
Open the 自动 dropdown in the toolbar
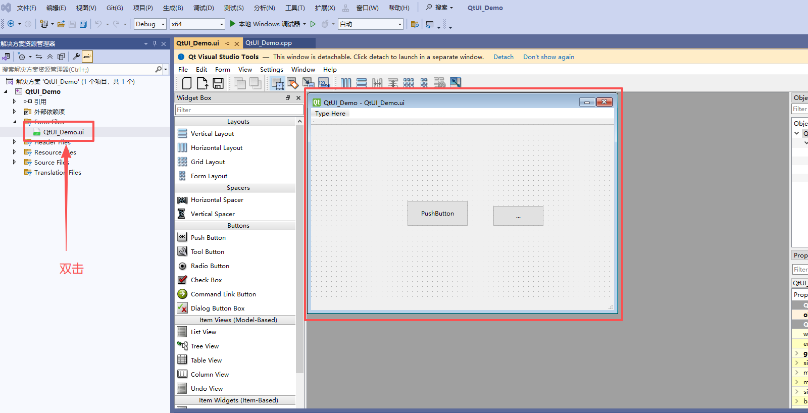pyautogui.click(x=371, y=24)
